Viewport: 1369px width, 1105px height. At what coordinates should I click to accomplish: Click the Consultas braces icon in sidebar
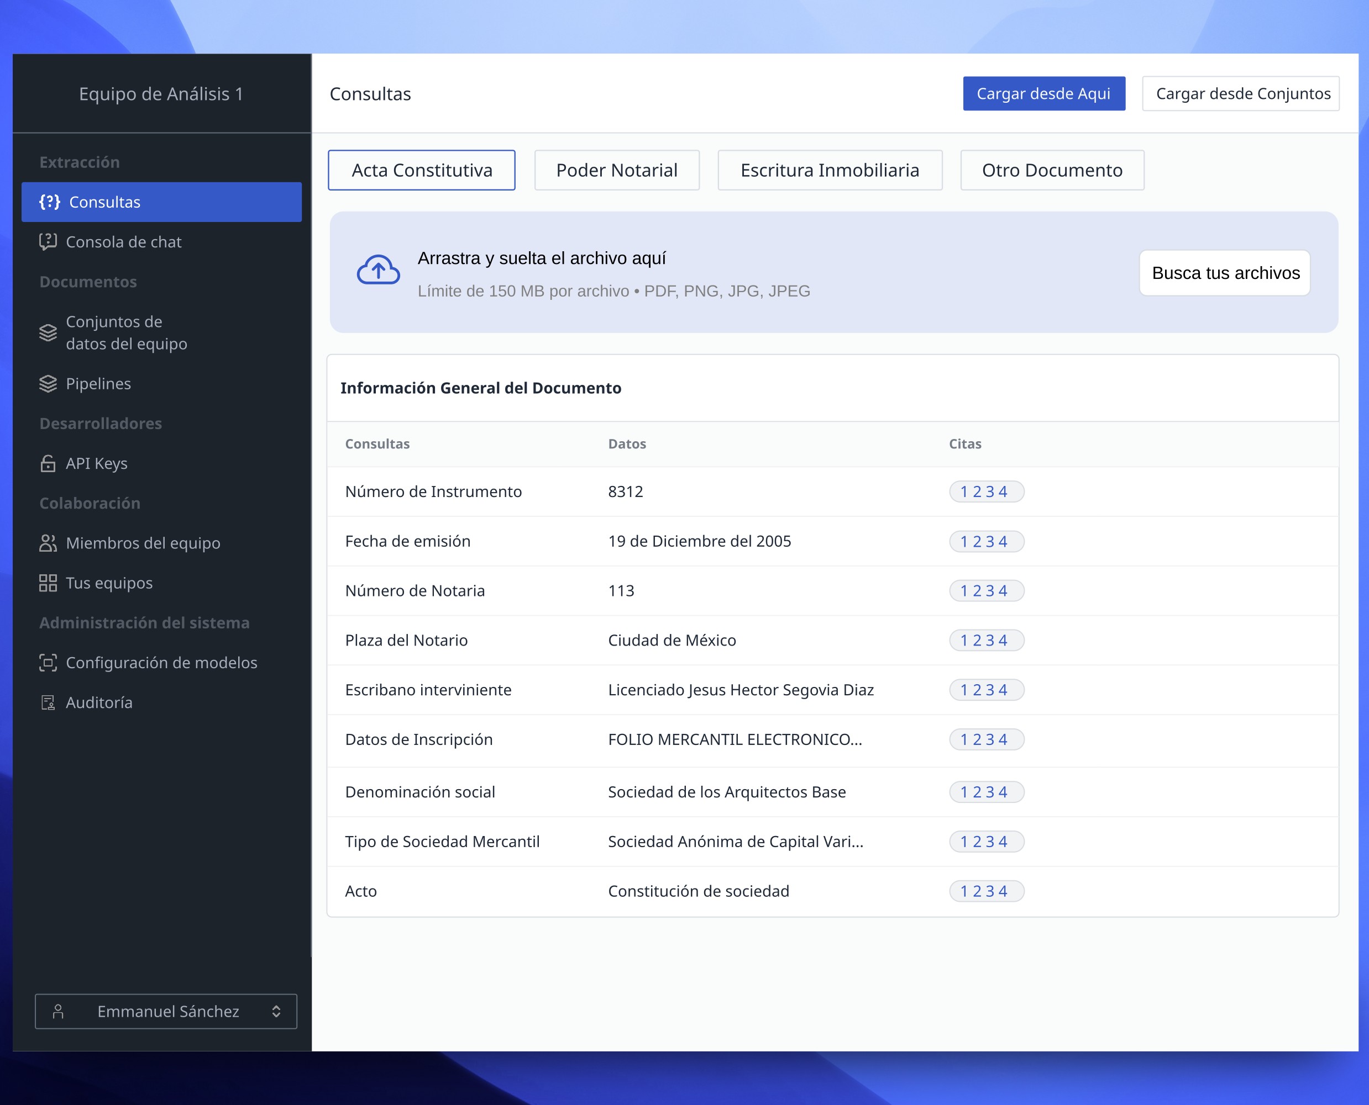coord(49,202)
